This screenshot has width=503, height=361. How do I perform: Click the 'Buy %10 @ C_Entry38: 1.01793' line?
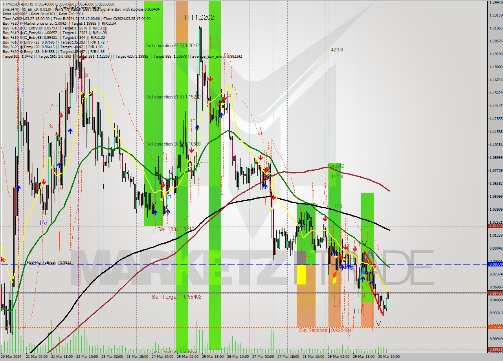(54, 28)
